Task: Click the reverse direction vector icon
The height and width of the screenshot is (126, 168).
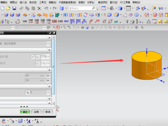Action: pyautogui.click(x=33, y=56)
